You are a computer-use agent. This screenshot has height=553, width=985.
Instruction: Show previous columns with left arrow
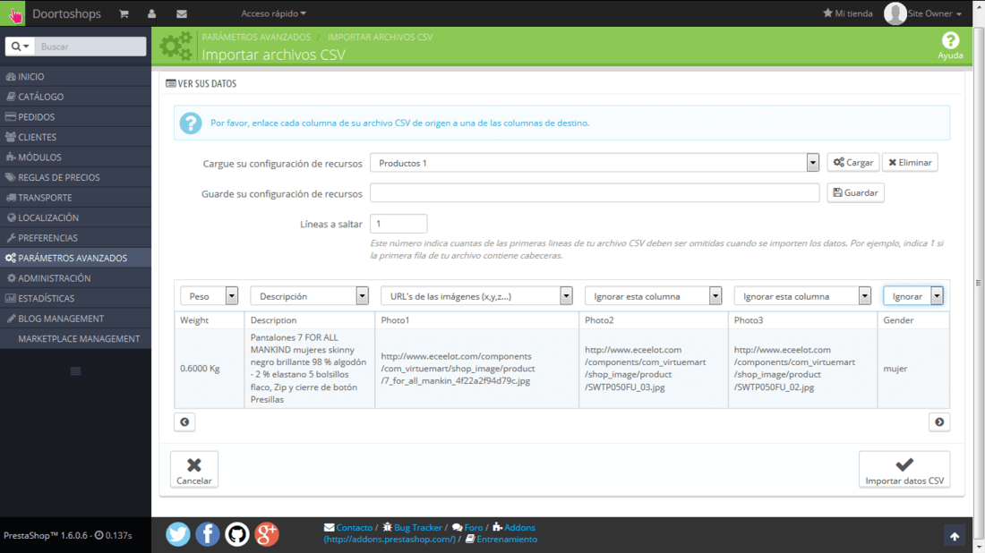[184, 421]
